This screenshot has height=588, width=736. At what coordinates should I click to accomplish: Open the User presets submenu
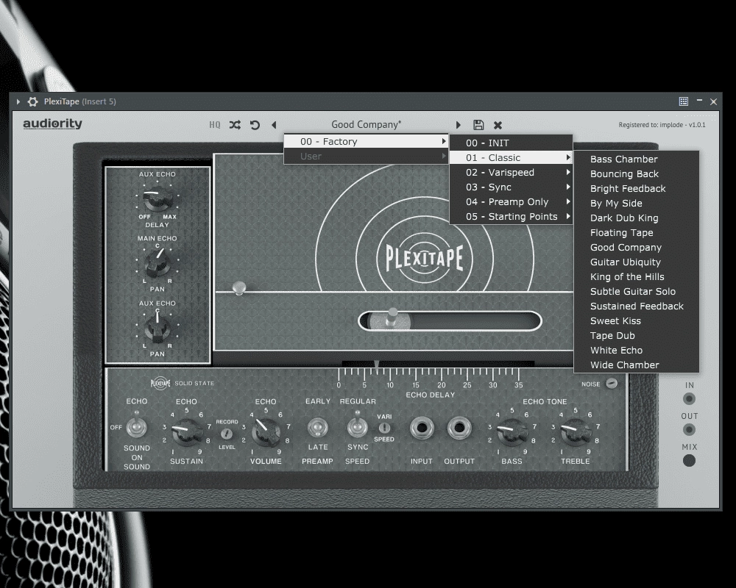366,156
